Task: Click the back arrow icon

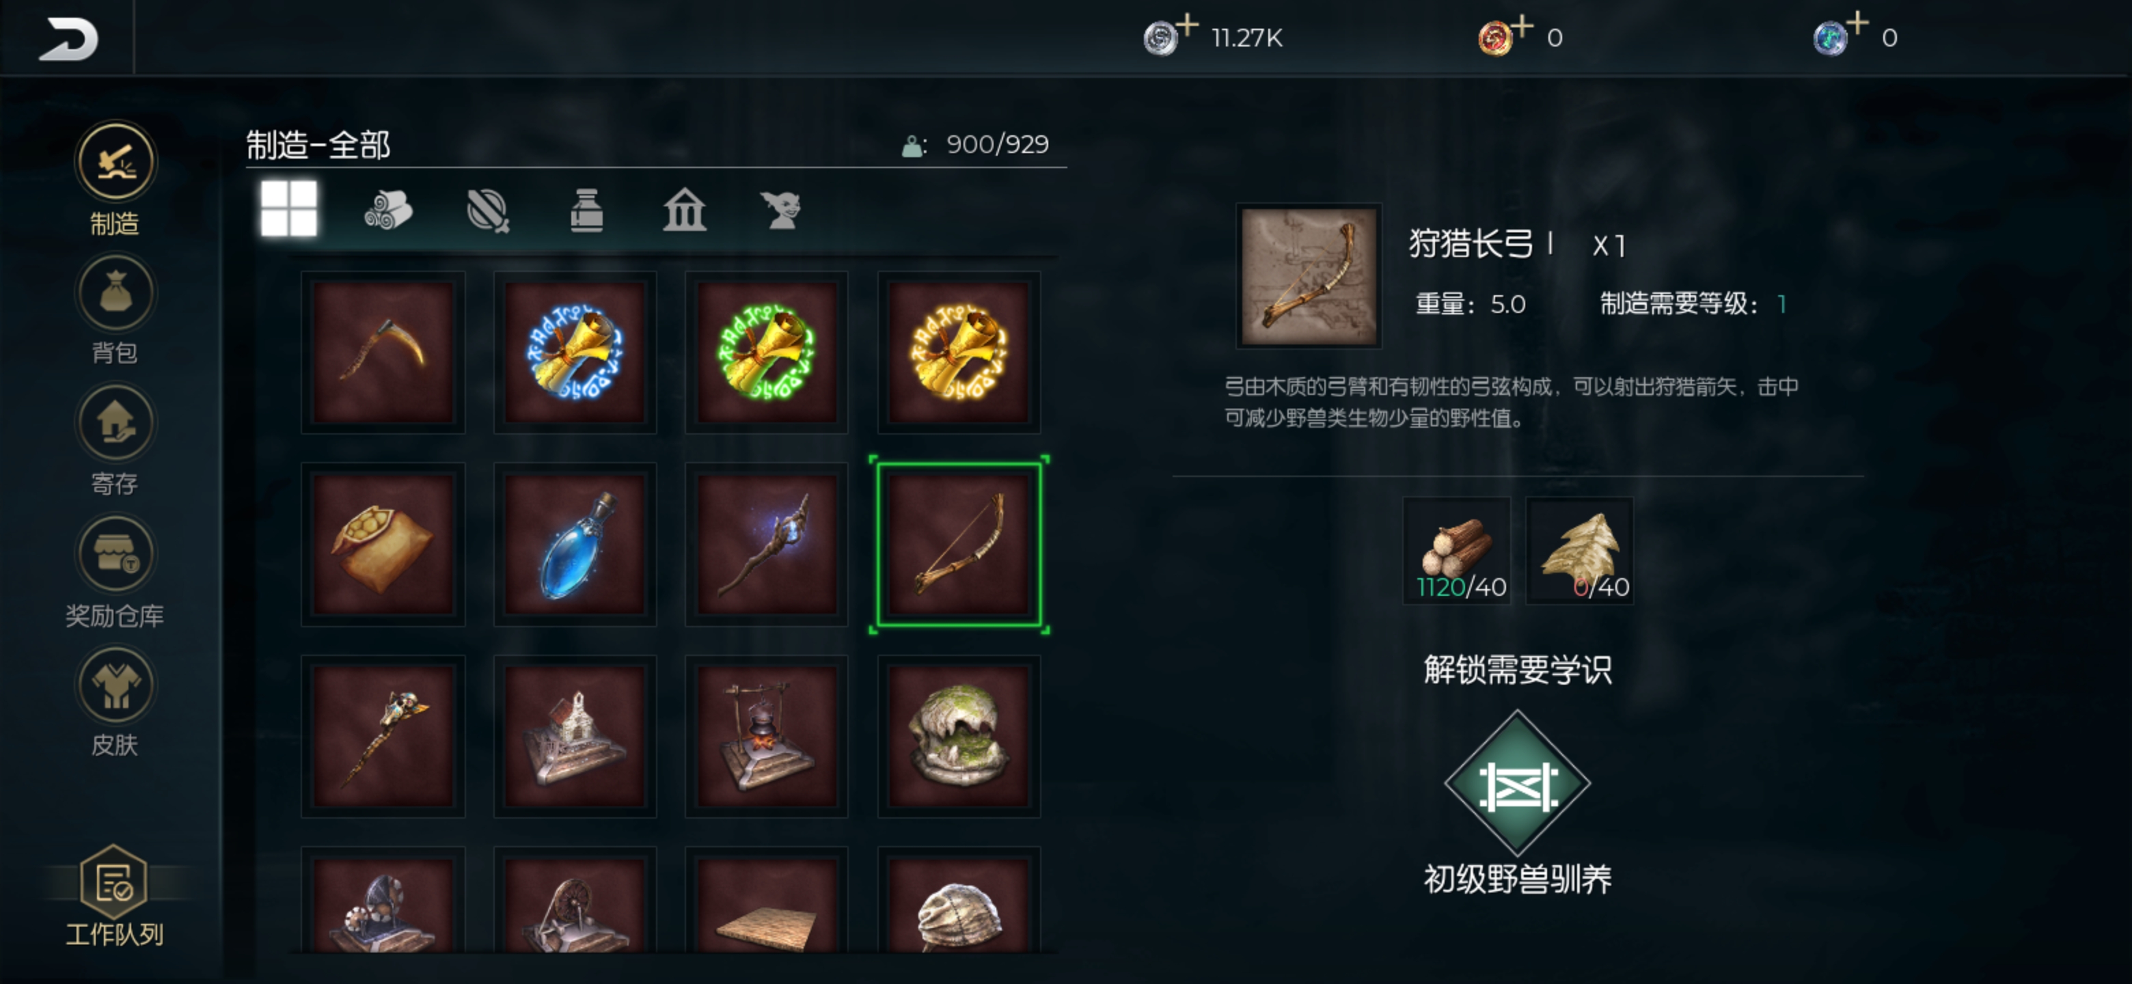Action: (68, 38)
